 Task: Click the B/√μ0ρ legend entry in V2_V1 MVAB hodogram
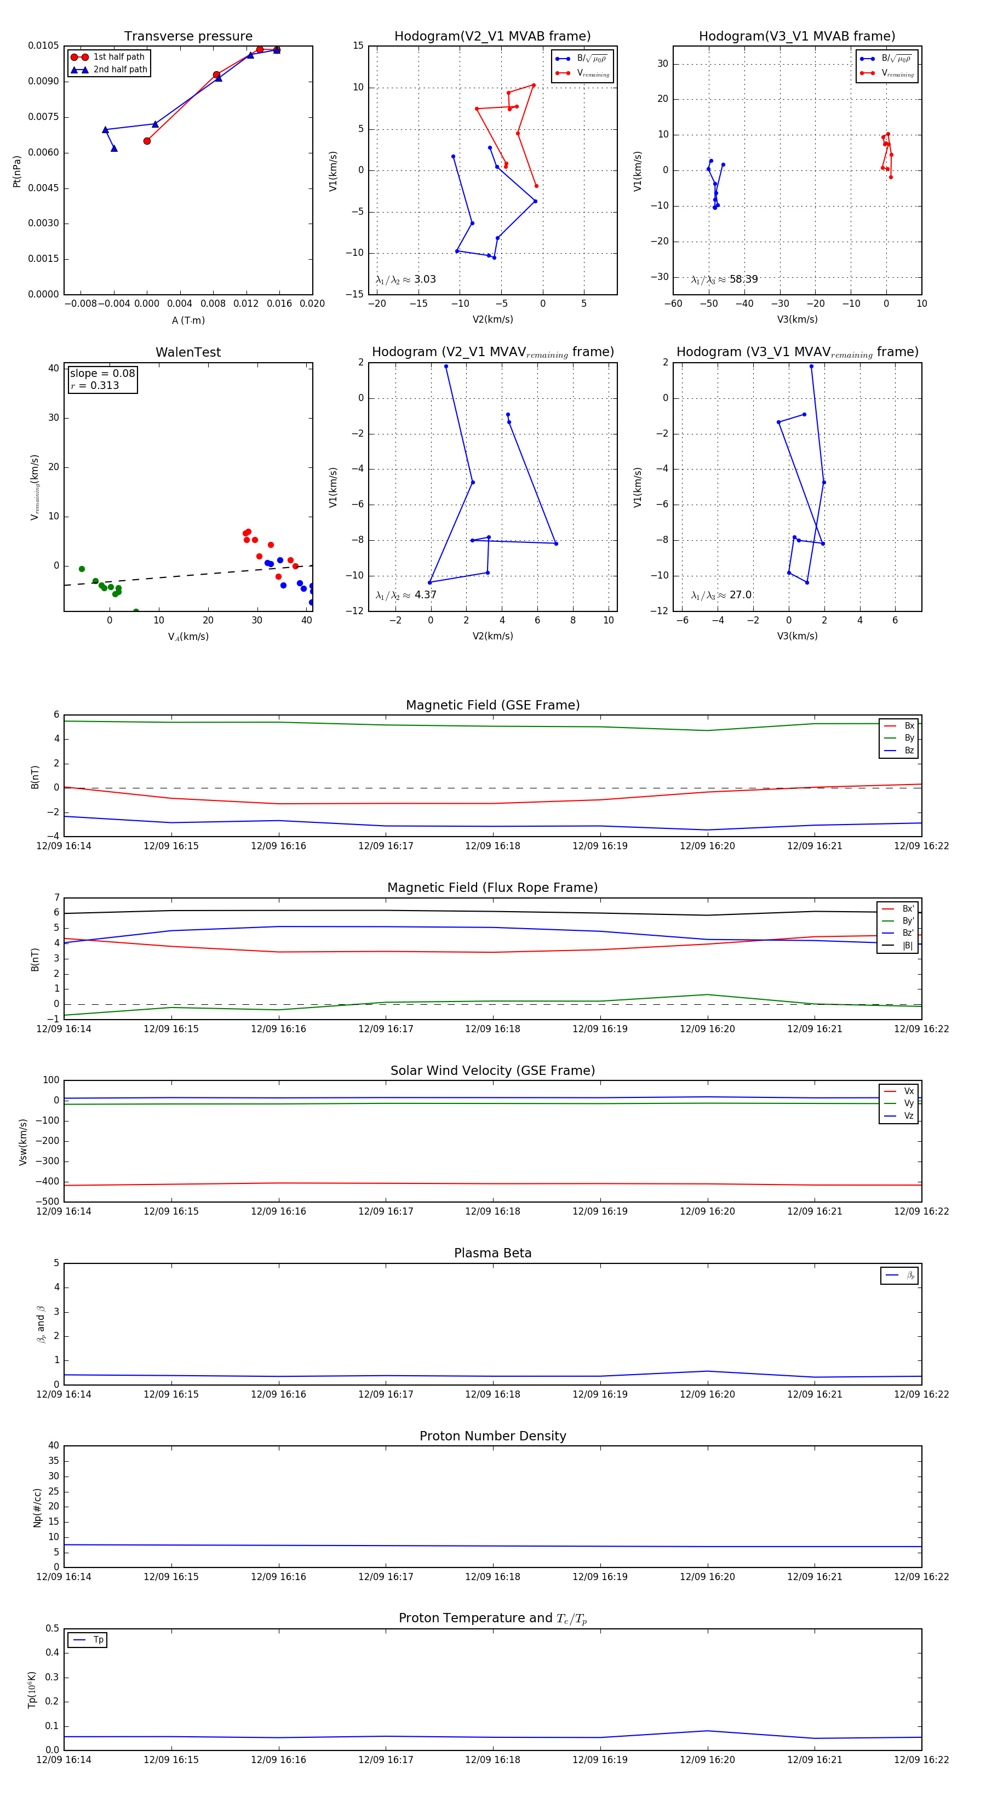pyautogui.click(x=582, y=59)
